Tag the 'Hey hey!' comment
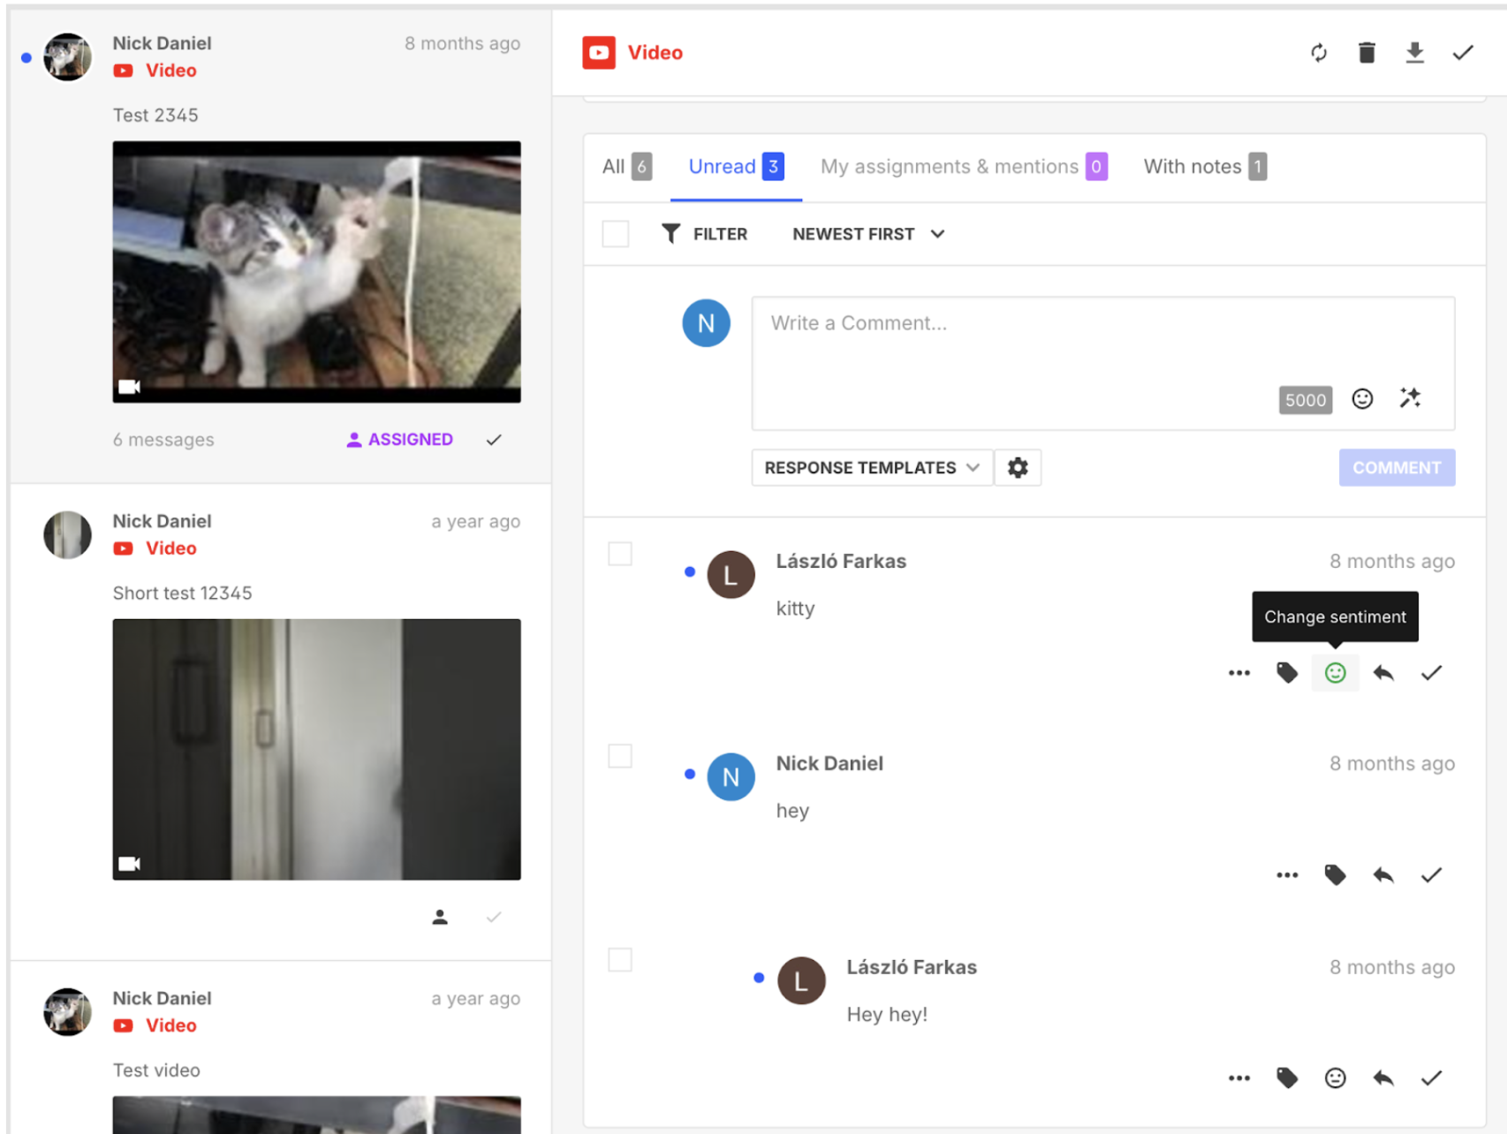This screenshot has height=1134, width=1507. (1287, 1077)
